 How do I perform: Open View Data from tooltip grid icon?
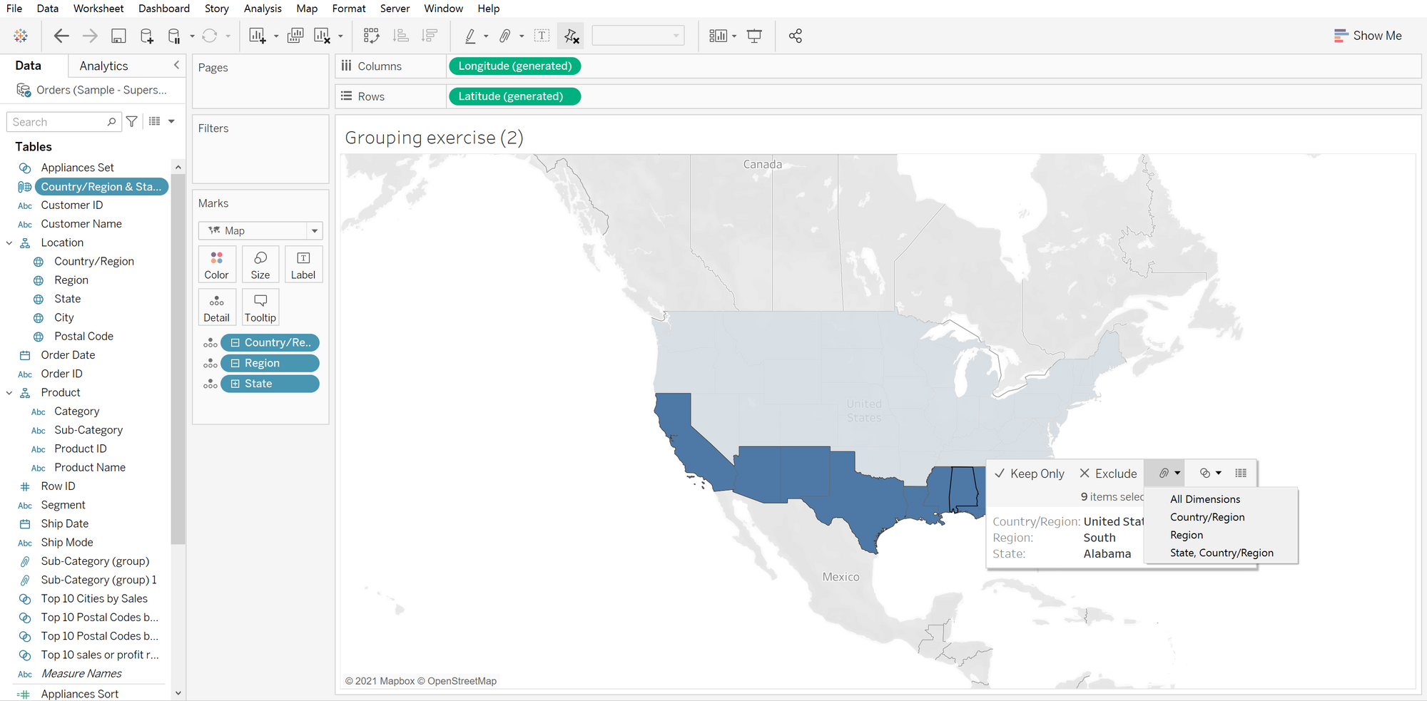(1241, 473)
